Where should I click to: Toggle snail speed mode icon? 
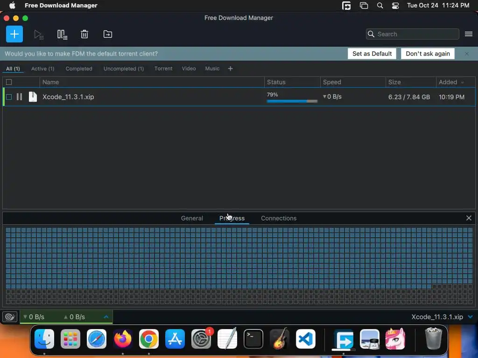(x=10, y=317)
